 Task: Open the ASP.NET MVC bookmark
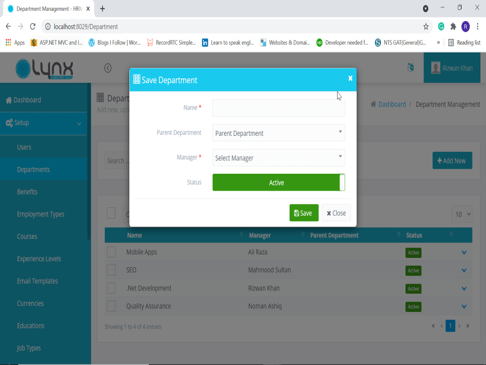[x=57, y=42]
